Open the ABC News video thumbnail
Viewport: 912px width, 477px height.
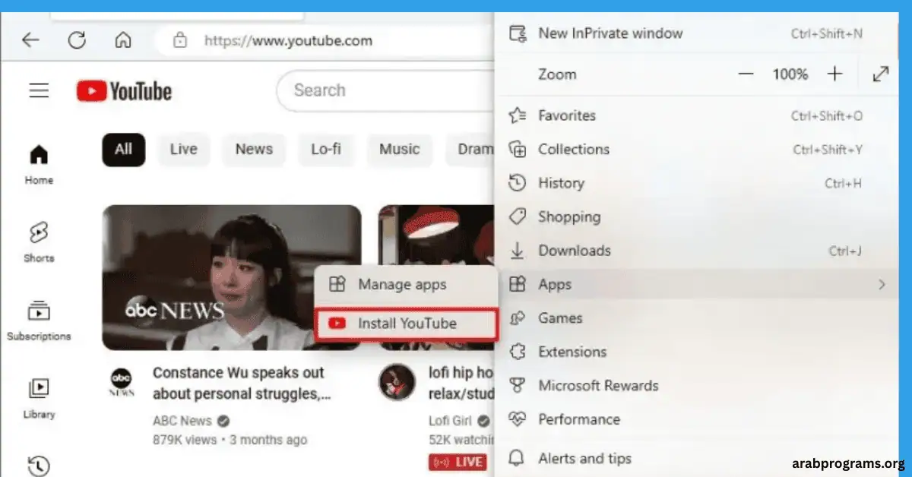(x=232, y=277)
